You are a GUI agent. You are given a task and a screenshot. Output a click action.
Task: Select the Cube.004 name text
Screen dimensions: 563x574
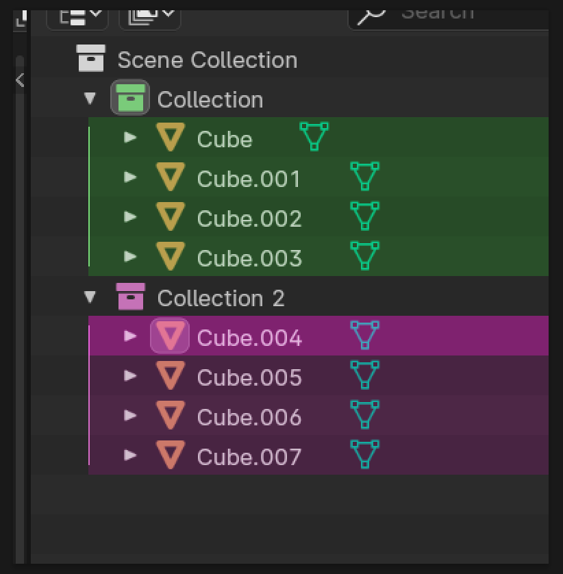[x=249, y=338]
